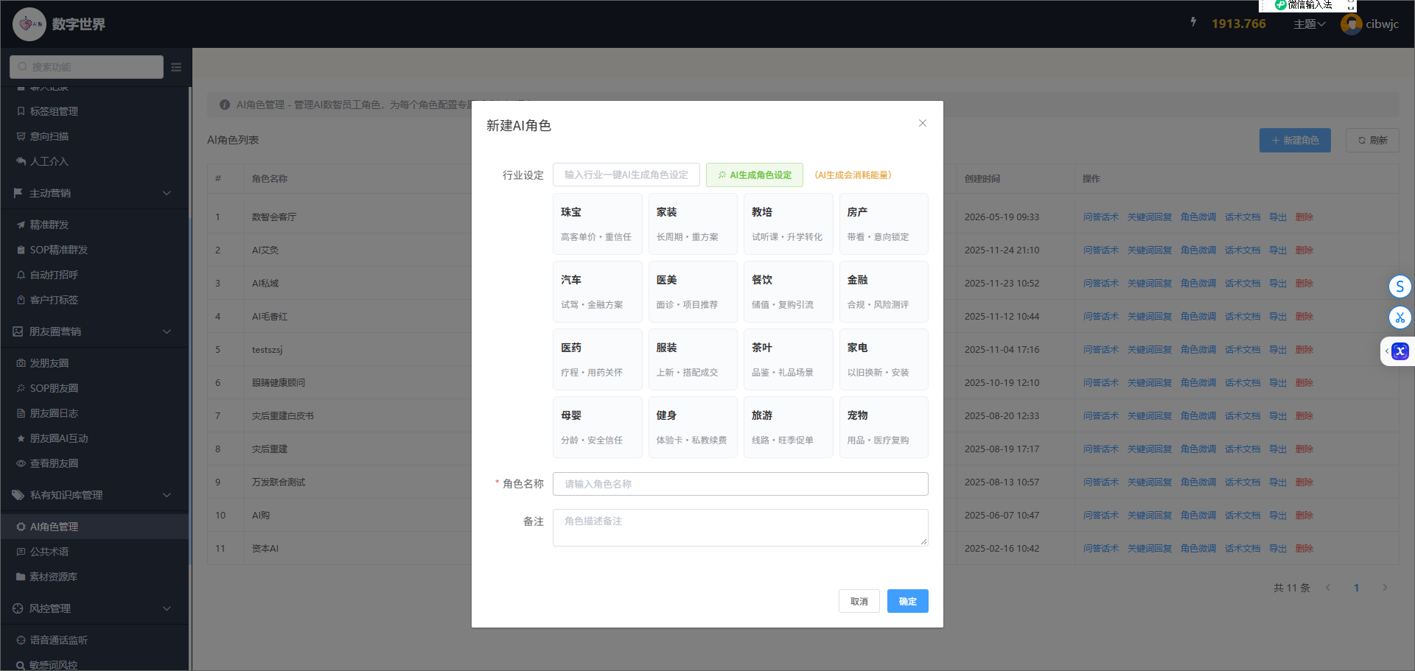Pick the 金融 industry card
Viewport: 1415px width, 671px height.
(884, 292)
